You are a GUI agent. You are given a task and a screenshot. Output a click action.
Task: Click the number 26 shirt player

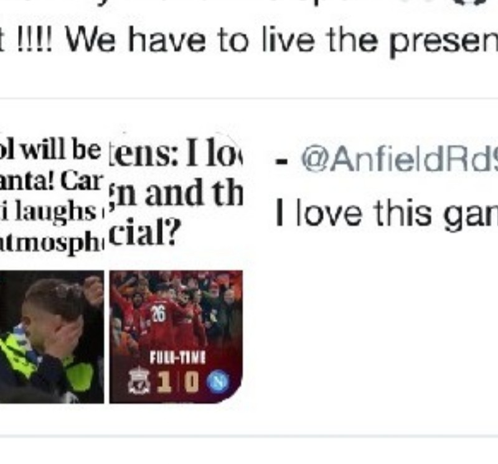tap(158, 320)
